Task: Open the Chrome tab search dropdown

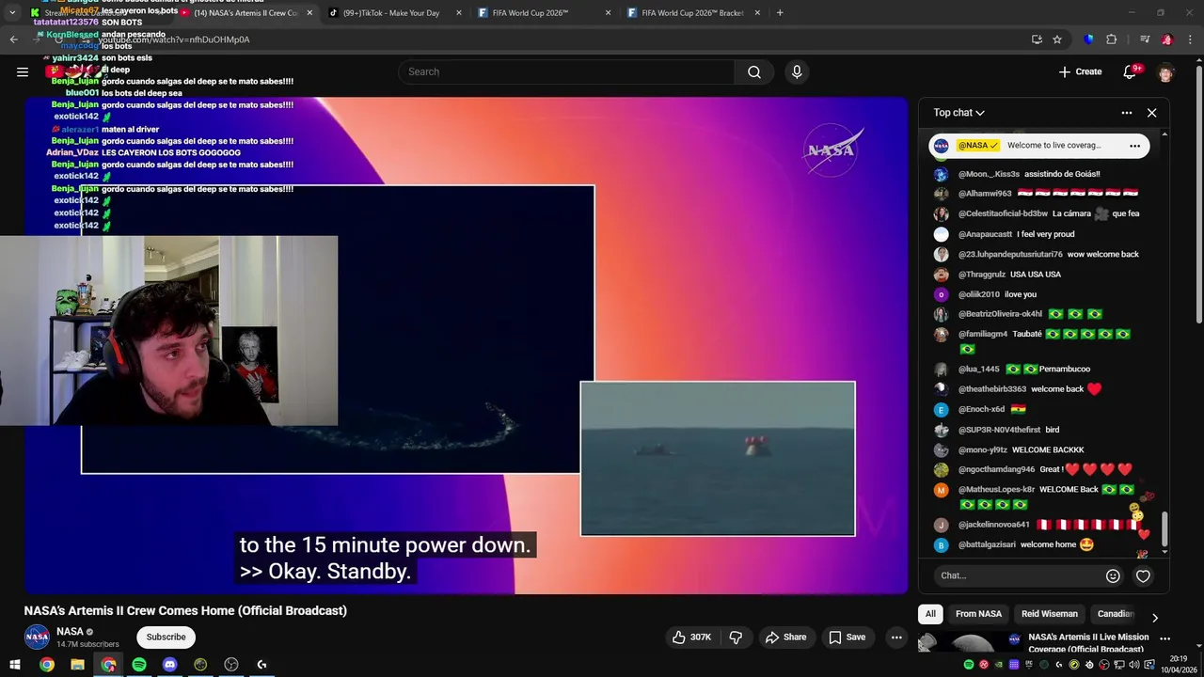Action: coord(12,13)
